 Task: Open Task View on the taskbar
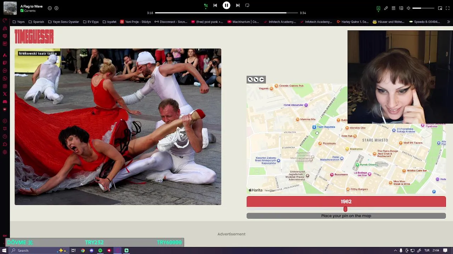tap(74, 250)
